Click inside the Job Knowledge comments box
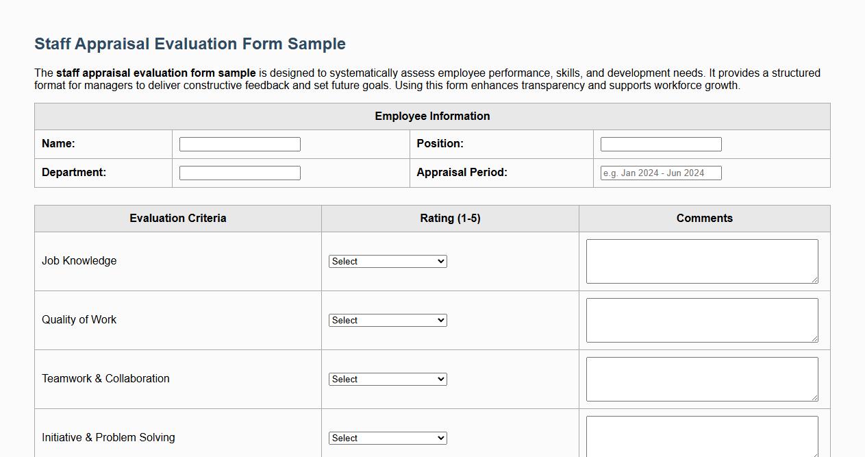The image size is (865, 457). (x=702, y=261)
